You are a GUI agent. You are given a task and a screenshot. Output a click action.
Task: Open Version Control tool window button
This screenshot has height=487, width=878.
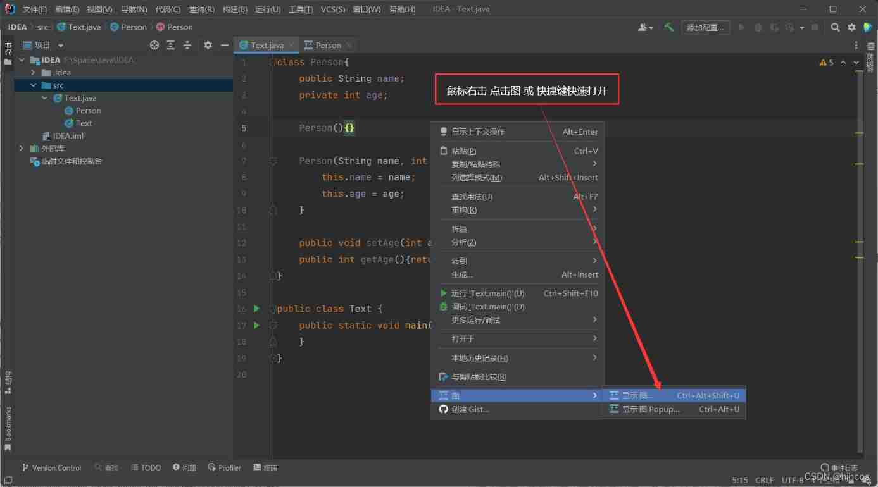click(52, 467)
